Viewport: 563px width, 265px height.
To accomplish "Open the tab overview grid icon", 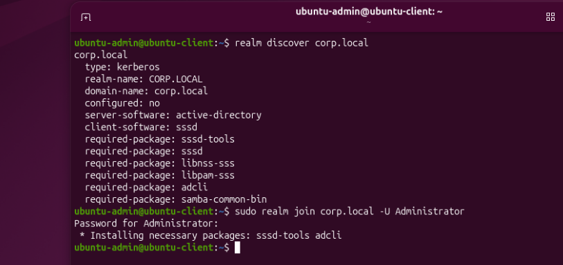I will click(x=550, y=17).
